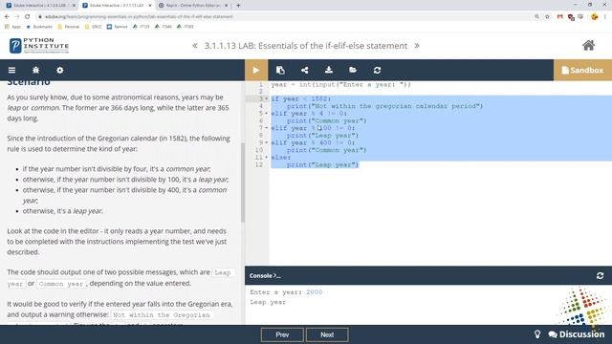Screen dimensions: 612x344
Task: Open the Discussion panel
Action: point(577,334)
